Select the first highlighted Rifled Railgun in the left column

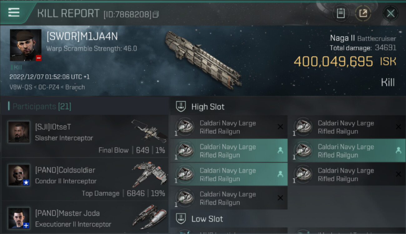click(x=229, y=151)
